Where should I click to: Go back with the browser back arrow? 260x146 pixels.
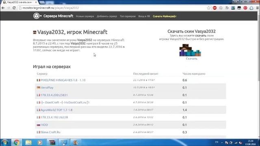pyautogui.click(x=3, y=8)
